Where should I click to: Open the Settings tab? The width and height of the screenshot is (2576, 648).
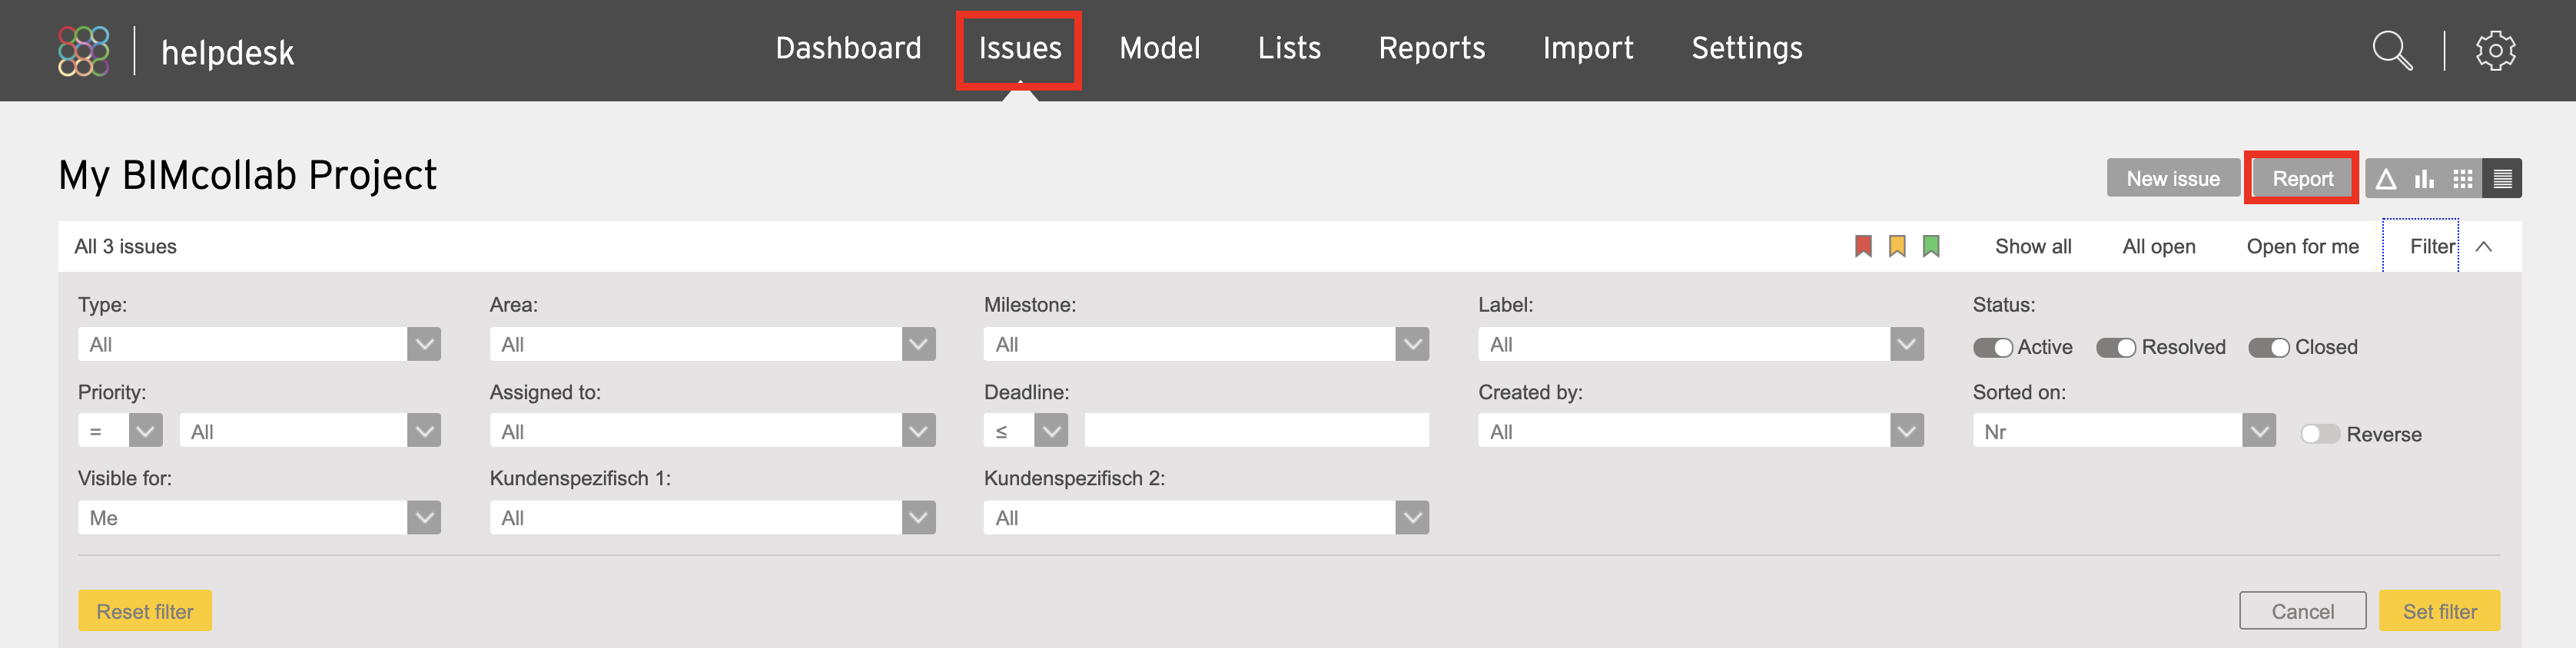coord(1747,48)
